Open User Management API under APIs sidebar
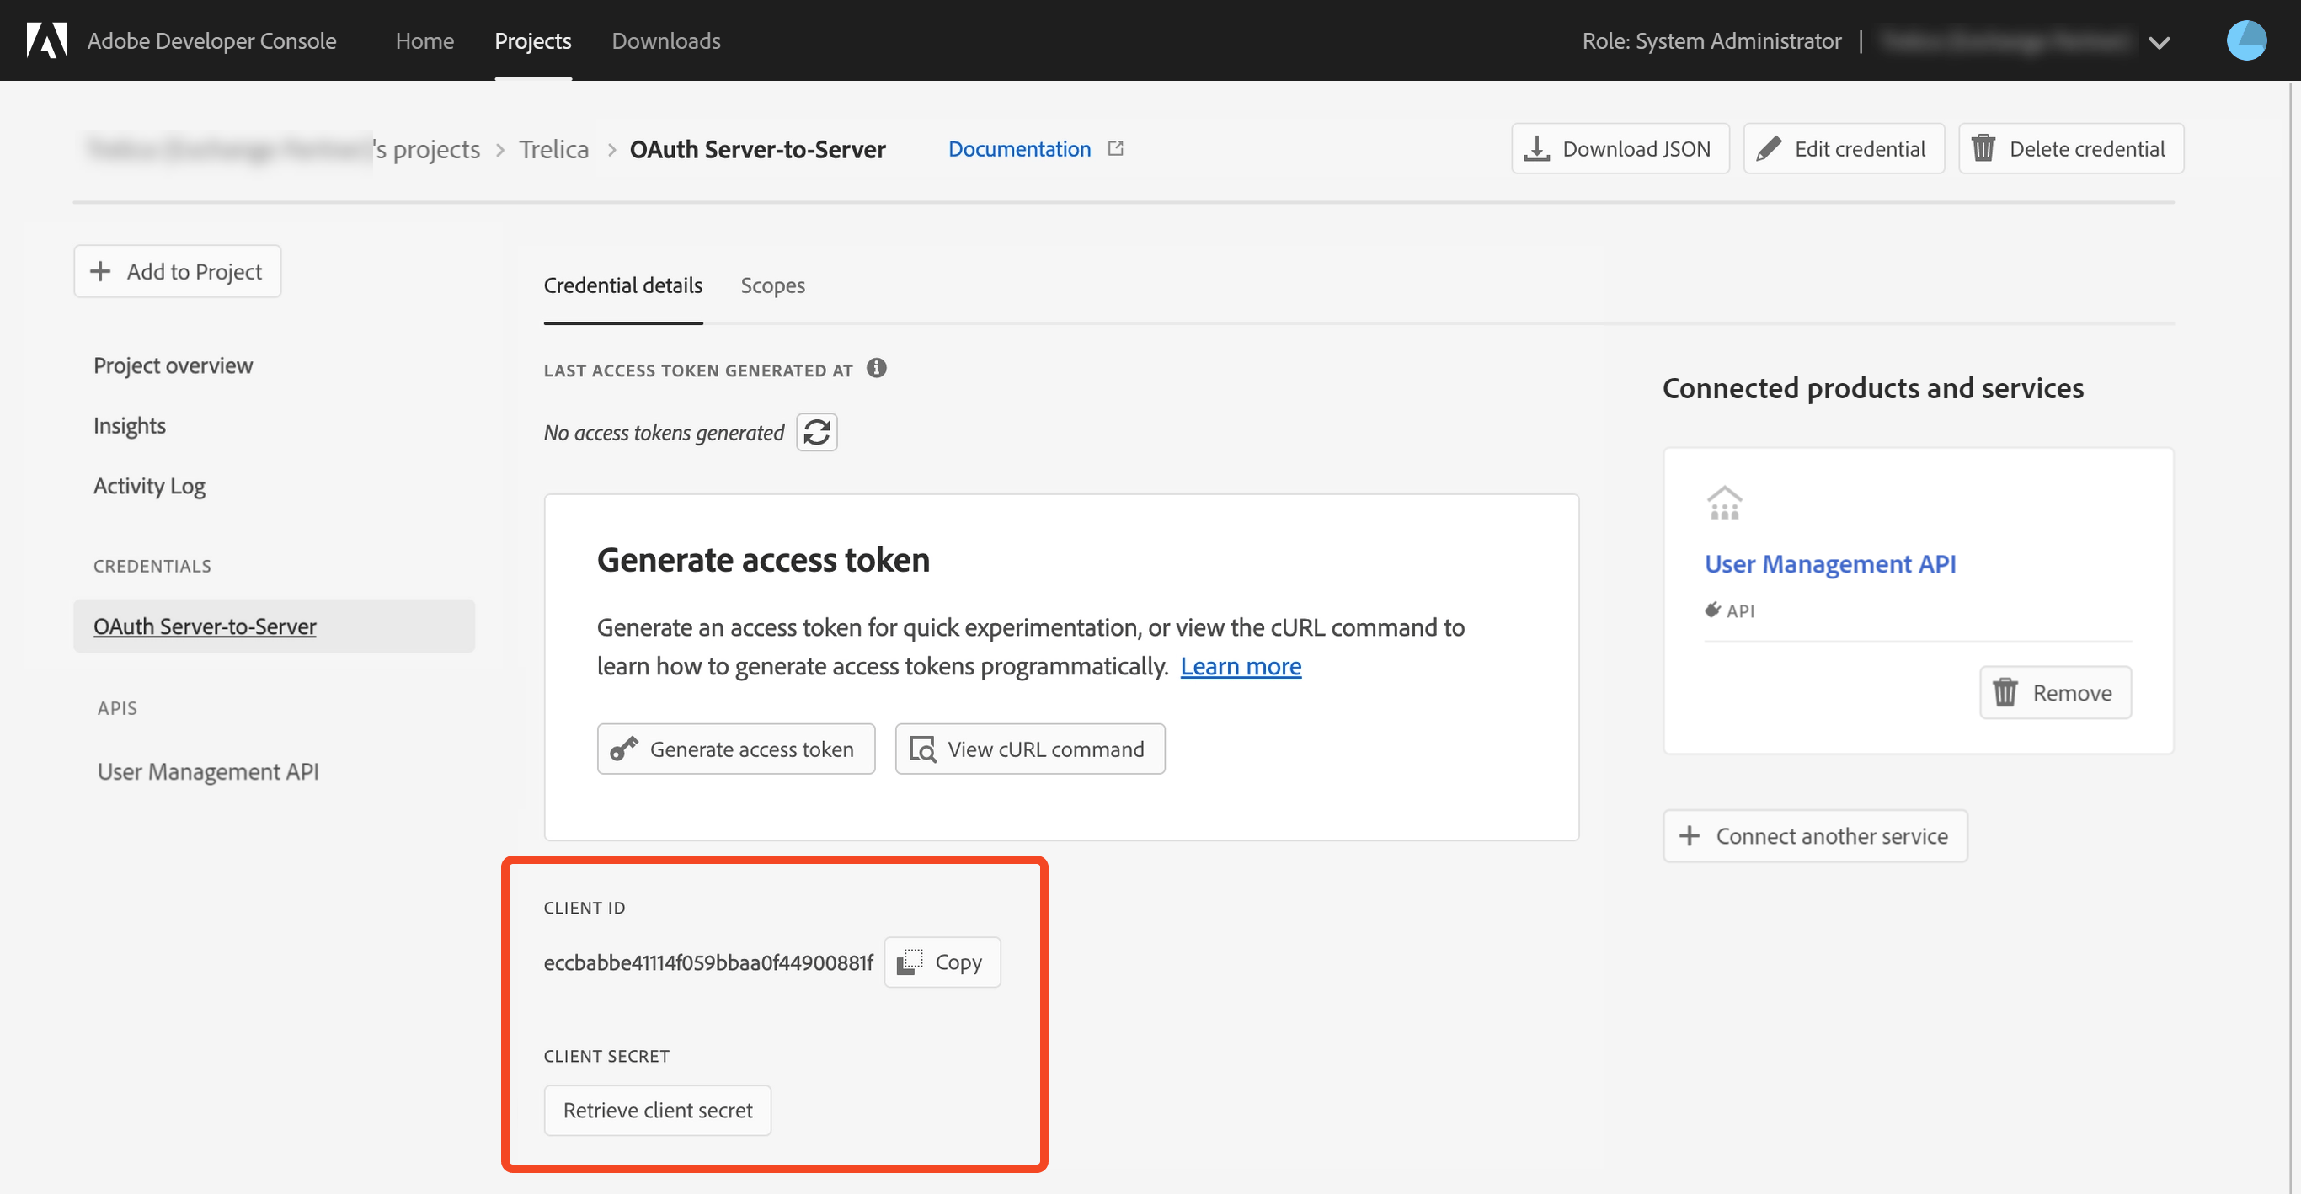This screenshot has height=1194, width=2301. click(208, 771)
